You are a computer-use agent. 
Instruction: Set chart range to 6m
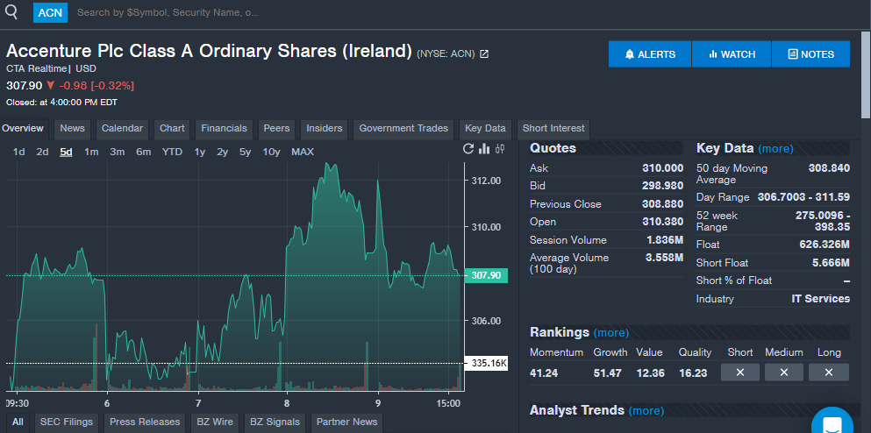(143, 153)
